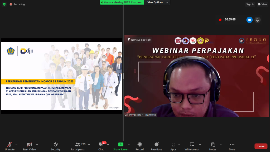
Task: Unmute the microphone
Action: click(9, 145)
